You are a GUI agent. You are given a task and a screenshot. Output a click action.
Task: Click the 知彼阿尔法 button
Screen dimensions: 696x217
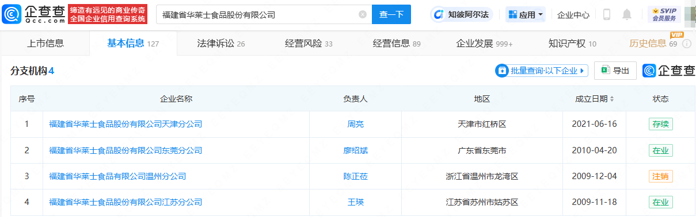tap(462, 14)
